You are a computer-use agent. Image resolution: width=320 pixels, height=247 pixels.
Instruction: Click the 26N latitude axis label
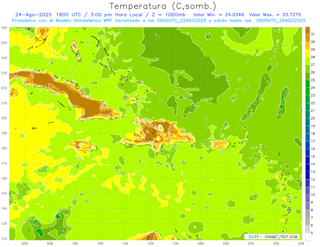coord(4,28)
